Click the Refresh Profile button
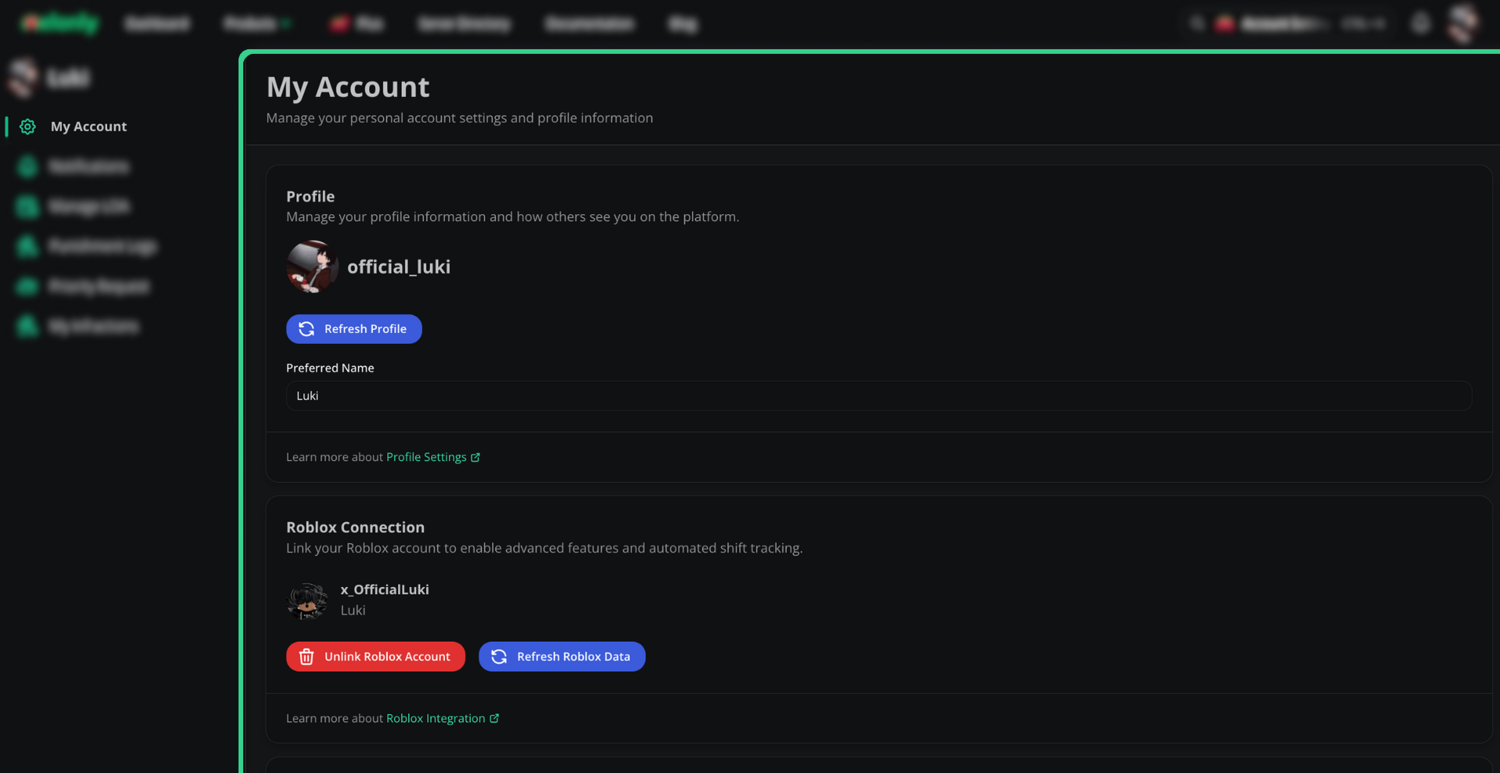Screen dimensions: 1500x773 point(353,329)
